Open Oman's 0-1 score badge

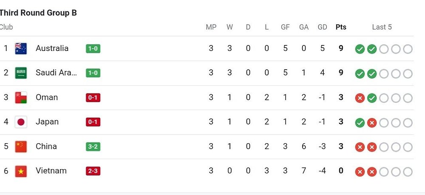click(x=93, y=98)
